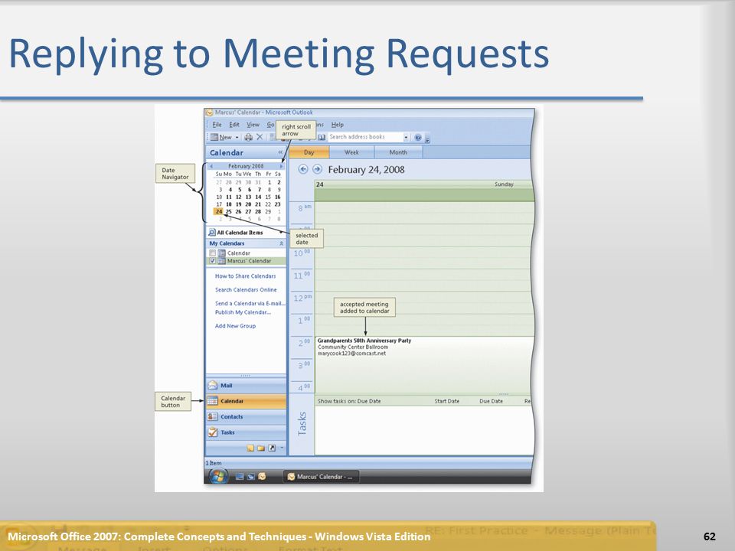The image size is (735, 551).
Task: Open the Mail pane button
Action: [246, 385]
